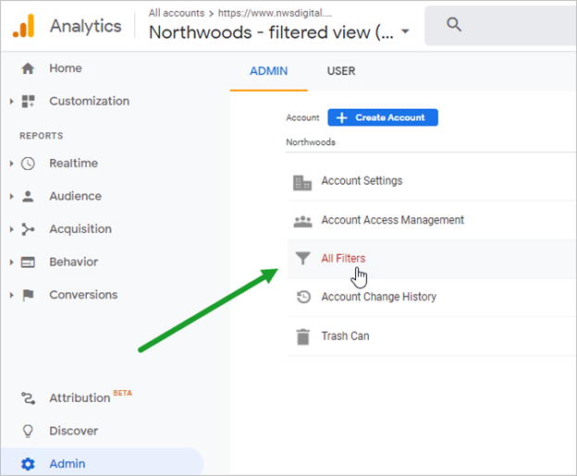
Task: Click the Admin gear icon
Action: [x=28, y=464]
